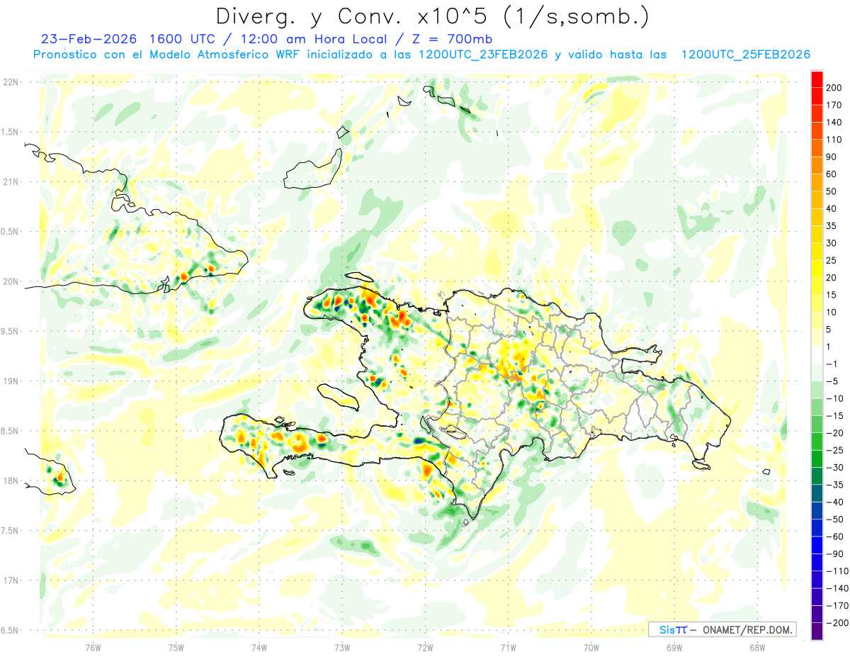850x657 pixels.
Task: Click the '71W' longitude label
Action: [508, 647]
